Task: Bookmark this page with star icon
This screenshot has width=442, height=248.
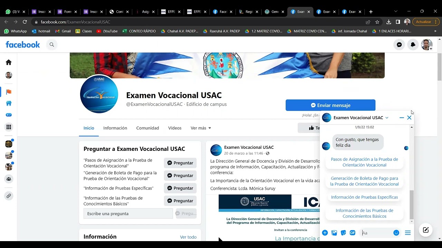Action: click(x=377, y=22)
